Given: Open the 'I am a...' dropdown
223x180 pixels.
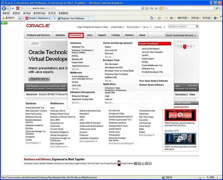Looking at the screenshot, I should point(147,27).
